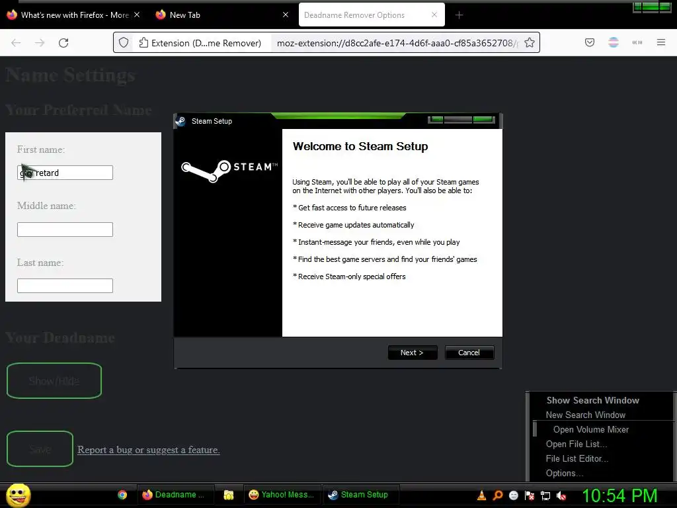Cancel the Steam Setup installer

click(x=469, y=353)
